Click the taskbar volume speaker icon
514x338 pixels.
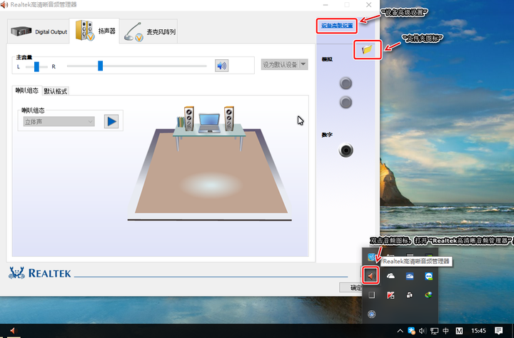click(x=423, y=331)
